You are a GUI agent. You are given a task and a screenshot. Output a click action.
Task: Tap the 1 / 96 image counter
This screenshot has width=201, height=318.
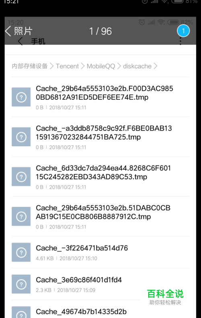click(100, 31)
